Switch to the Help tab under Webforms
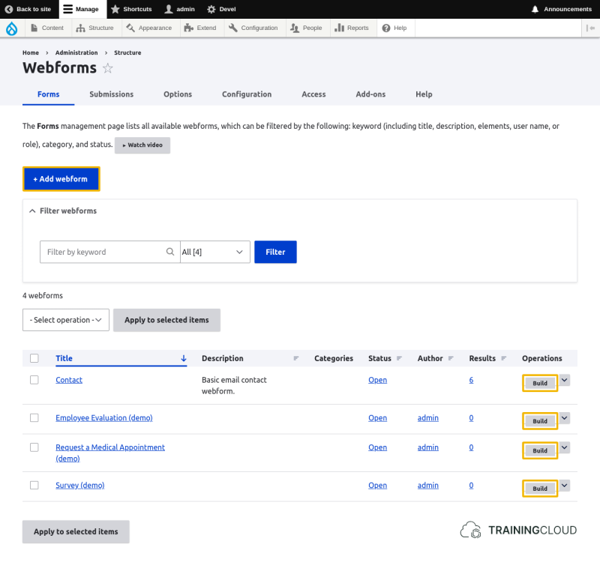 424,94
